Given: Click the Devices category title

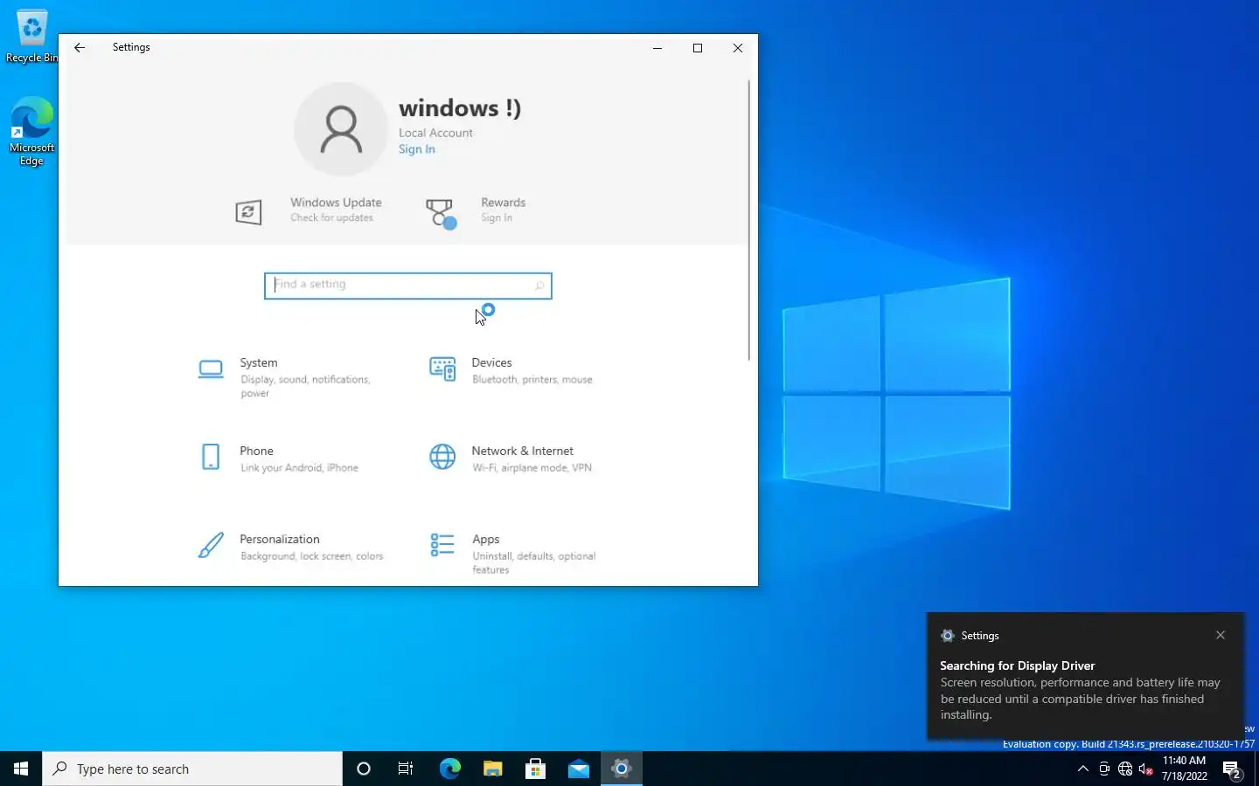Looking at the screenshot, I should [491, 363].
